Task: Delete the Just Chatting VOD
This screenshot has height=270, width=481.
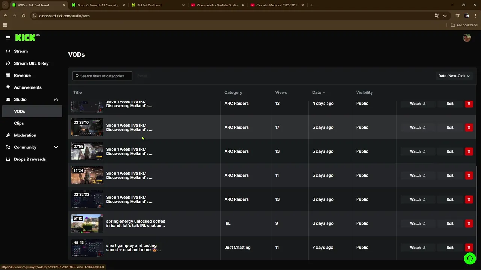Action: pyautogui.click(x=469, y=247)
